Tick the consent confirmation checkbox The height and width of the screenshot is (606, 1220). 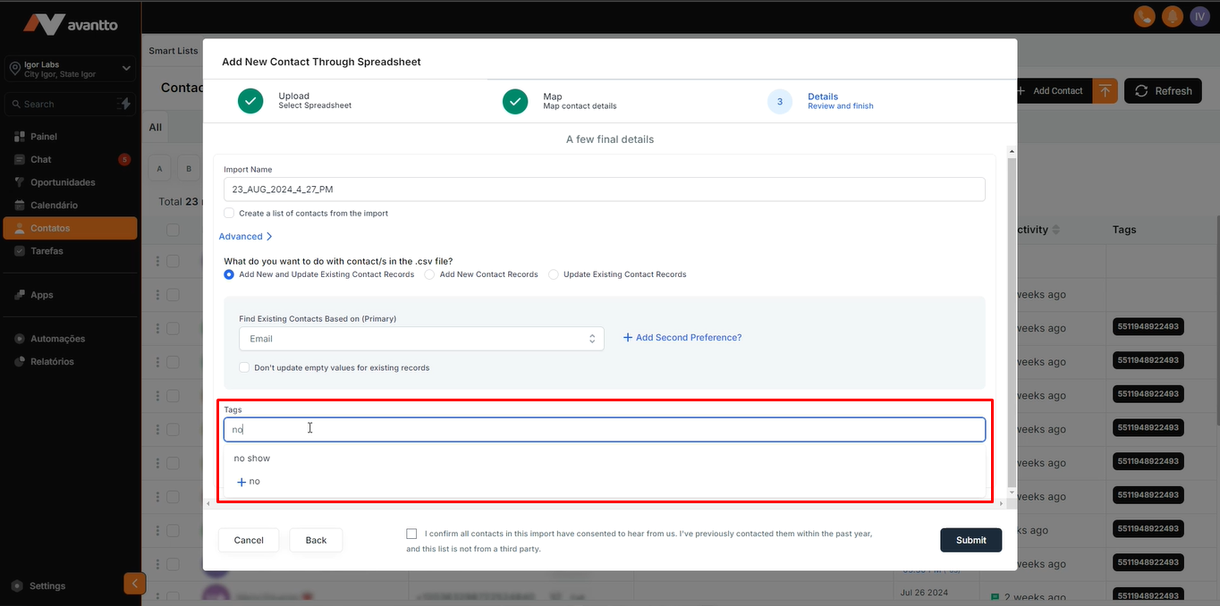coord(411,534)
